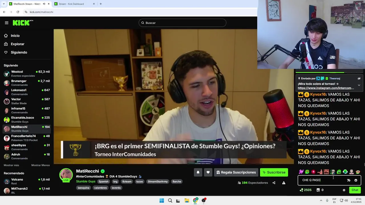Open FrancoBertello74 channel in following list
This screenshot has width=365, height=205.
27,138
